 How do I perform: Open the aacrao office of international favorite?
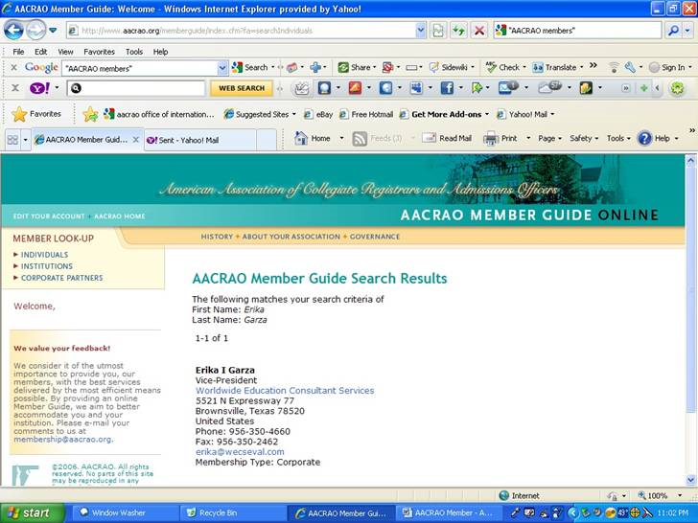pyautogui.click(x=159, y=114)
